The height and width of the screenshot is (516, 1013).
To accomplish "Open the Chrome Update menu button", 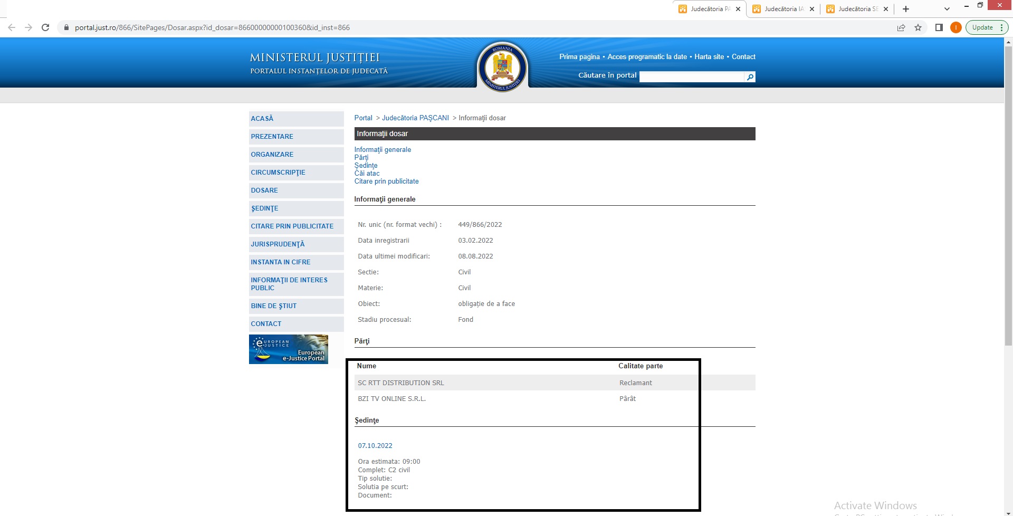I will click(987, 27).
